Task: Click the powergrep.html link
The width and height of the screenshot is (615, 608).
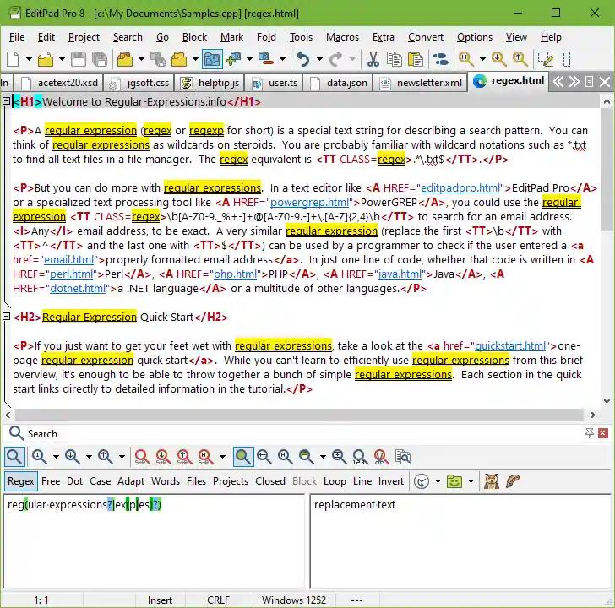Action: (309, 203)
